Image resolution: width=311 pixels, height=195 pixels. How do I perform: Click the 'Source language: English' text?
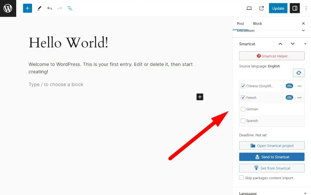point(259,66)
